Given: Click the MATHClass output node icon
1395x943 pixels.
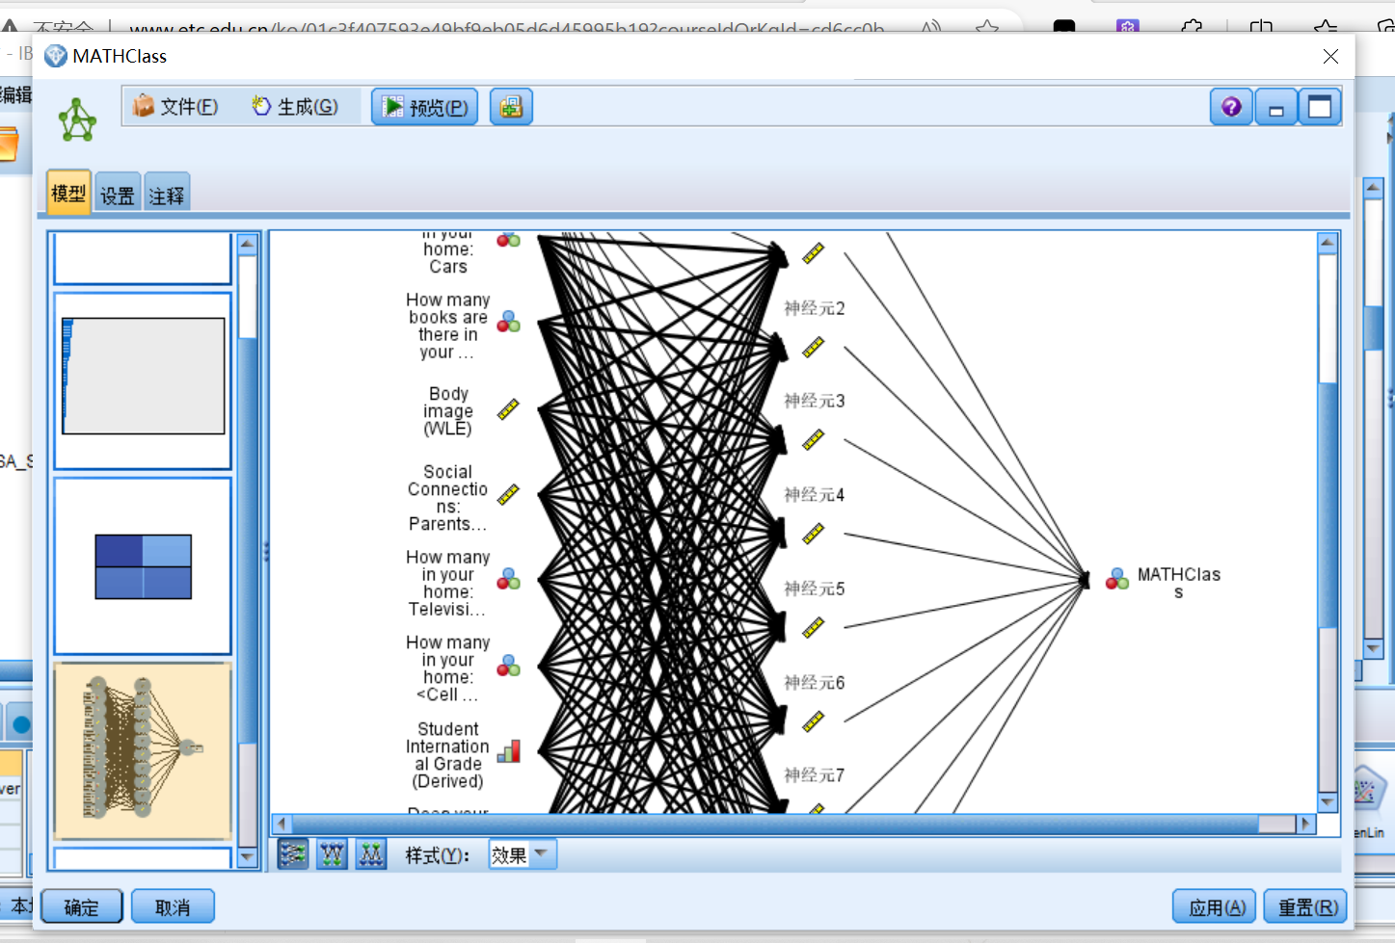Looking at the screenshot, I should (1116, 579).
